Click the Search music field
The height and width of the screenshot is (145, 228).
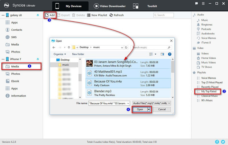tap(151, 47)
